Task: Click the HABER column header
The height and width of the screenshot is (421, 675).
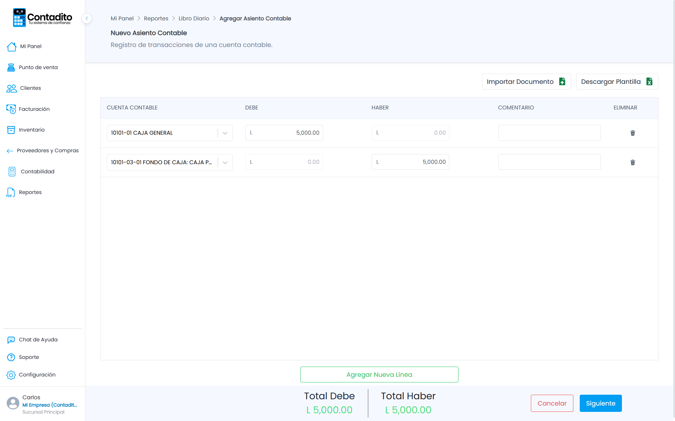Action: pos(380,108)
